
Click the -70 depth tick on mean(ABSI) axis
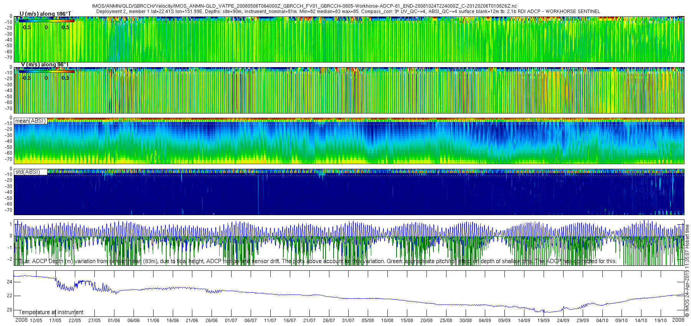(x=8, y=159)
